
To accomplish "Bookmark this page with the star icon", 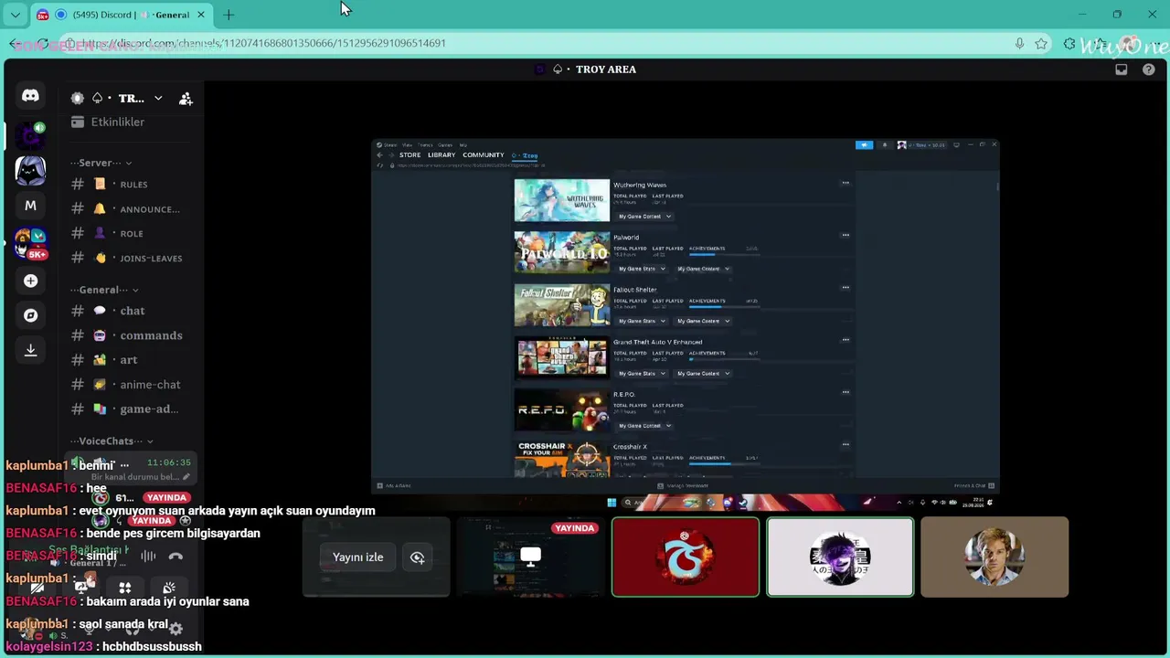I will 1041,43.
